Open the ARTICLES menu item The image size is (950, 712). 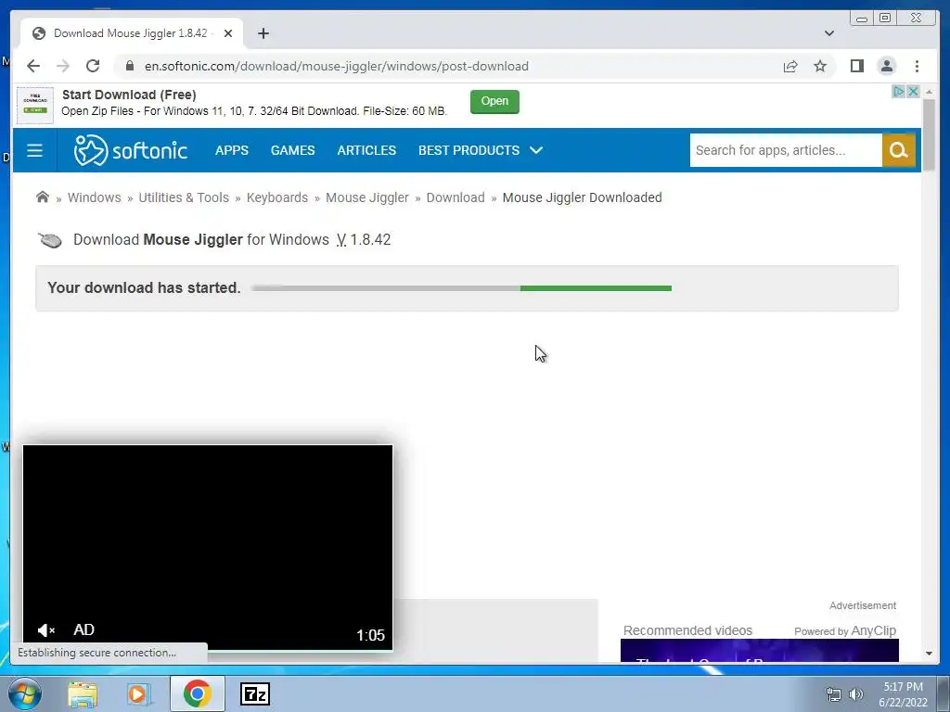point(366,150)
